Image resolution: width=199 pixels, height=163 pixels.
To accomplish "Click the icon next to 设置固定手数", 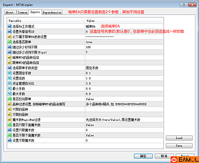I will [x=10, y=73].
